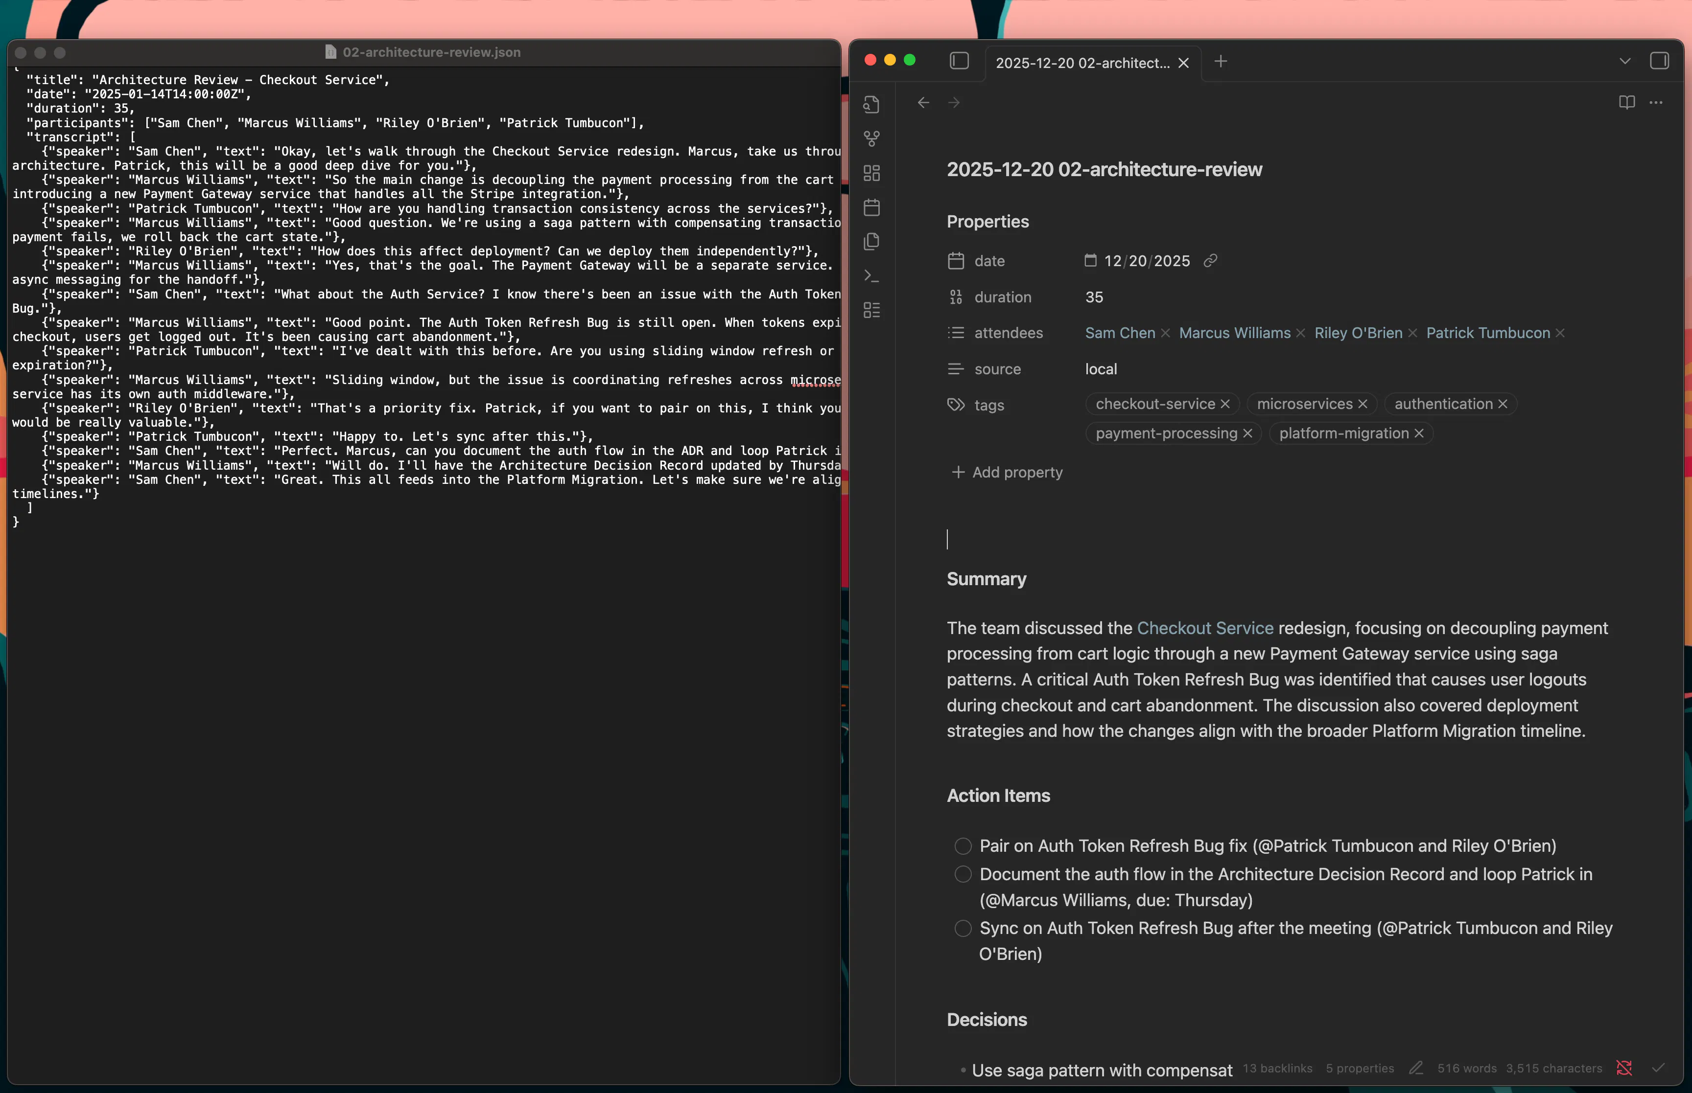Remove the authentication tag
The image size is (1692, 1093).
pyautogui.click(x=1503, y=404)
